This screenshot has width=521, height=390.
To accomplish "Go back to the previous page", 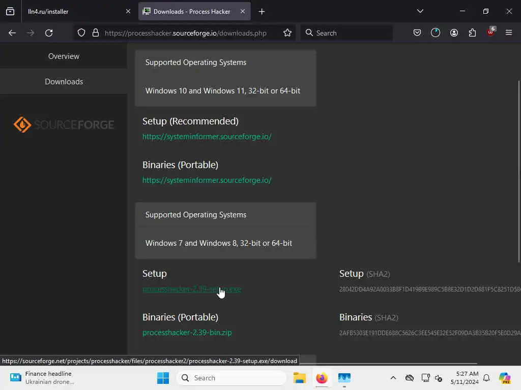I will pyautogui.click(x=12, y=33).
